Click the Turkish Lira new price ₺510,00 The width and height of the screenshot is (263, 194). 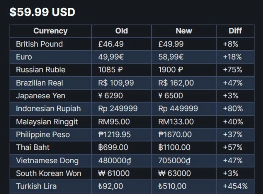[x=172, y=186]
